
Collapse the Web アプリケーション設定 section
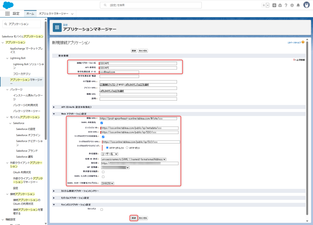click(54, 114)
